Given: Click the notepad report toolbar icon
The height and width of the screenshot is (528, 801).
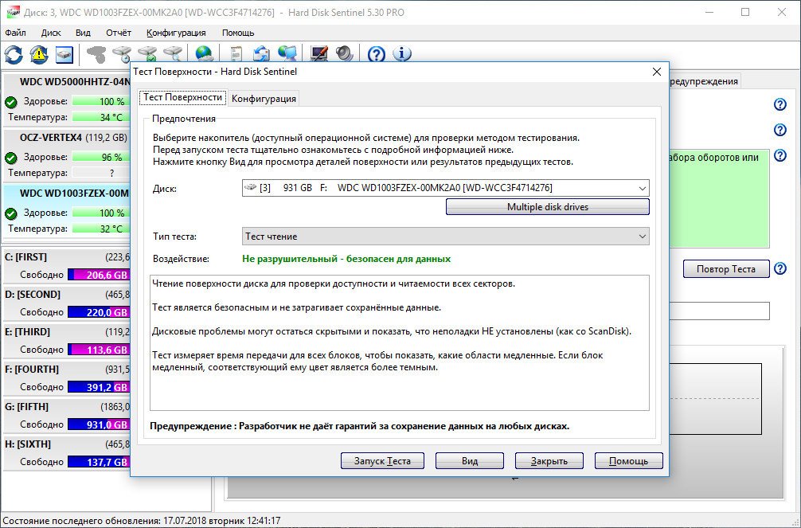Looking at the screenshot, I should [x=236, y=54].
